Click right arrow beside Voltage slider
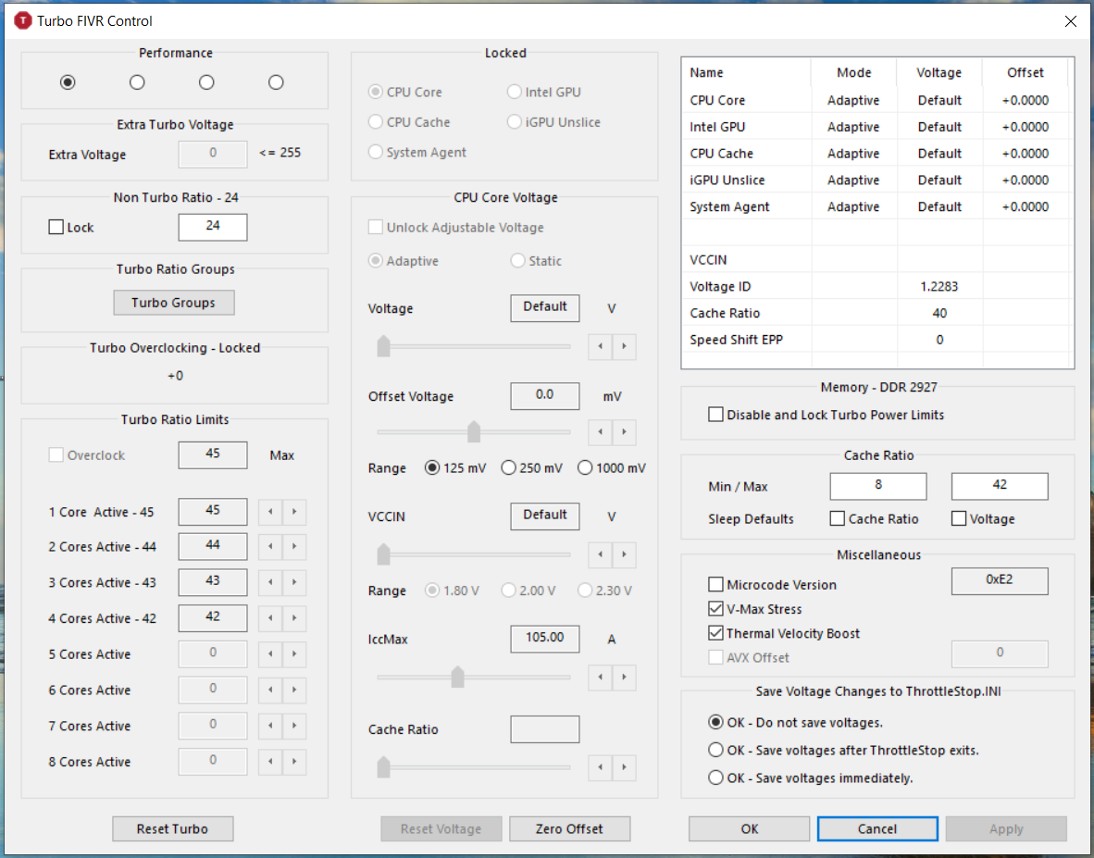The image size is (1094, 858). tap(625, 347)
